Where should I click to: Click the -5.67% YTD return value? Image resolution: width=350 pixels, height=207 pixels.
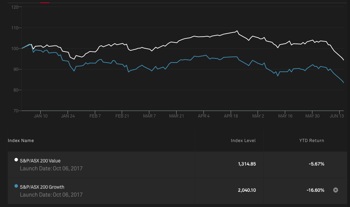pyautogui.click(x=316, y=164)
